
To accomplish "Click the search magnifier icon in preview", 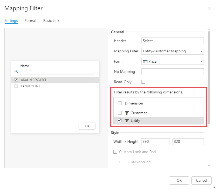I will 16,71.
